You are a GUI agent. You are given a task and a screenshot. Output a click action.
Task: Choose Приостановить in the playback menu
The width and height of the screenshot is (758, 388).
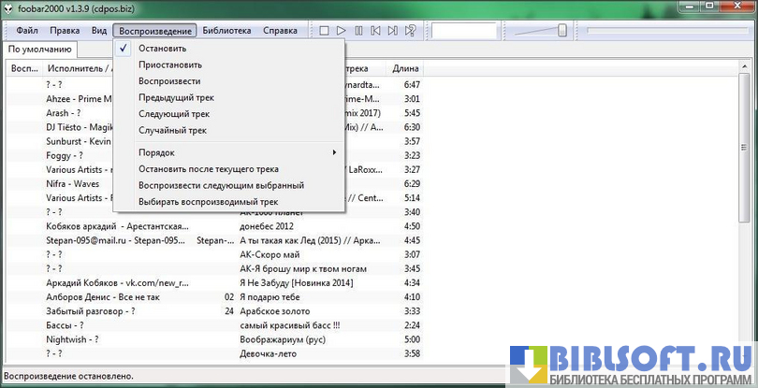[x=169, y=65]
